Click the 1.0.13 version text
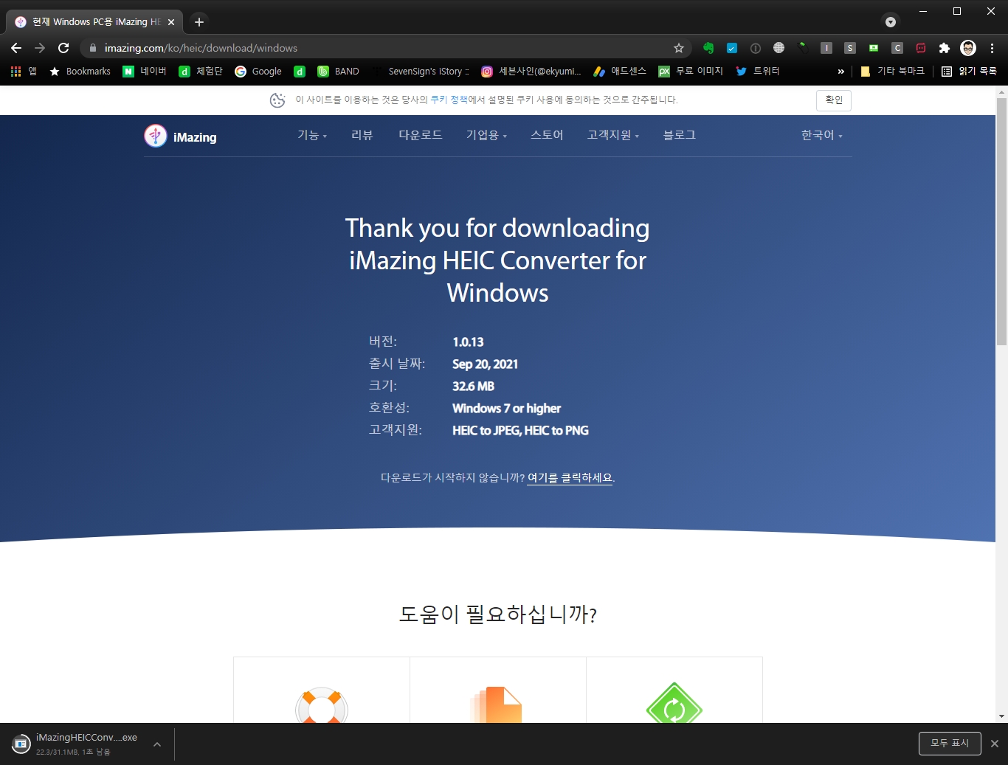Image resolution: width=1008 pixels, height=765 pixels. [468, 342]
